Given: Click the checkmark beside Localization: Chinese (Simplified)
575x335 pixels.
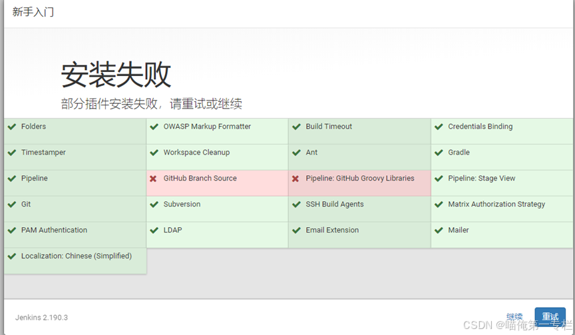Looking at the screenshot, I should 12,256.
